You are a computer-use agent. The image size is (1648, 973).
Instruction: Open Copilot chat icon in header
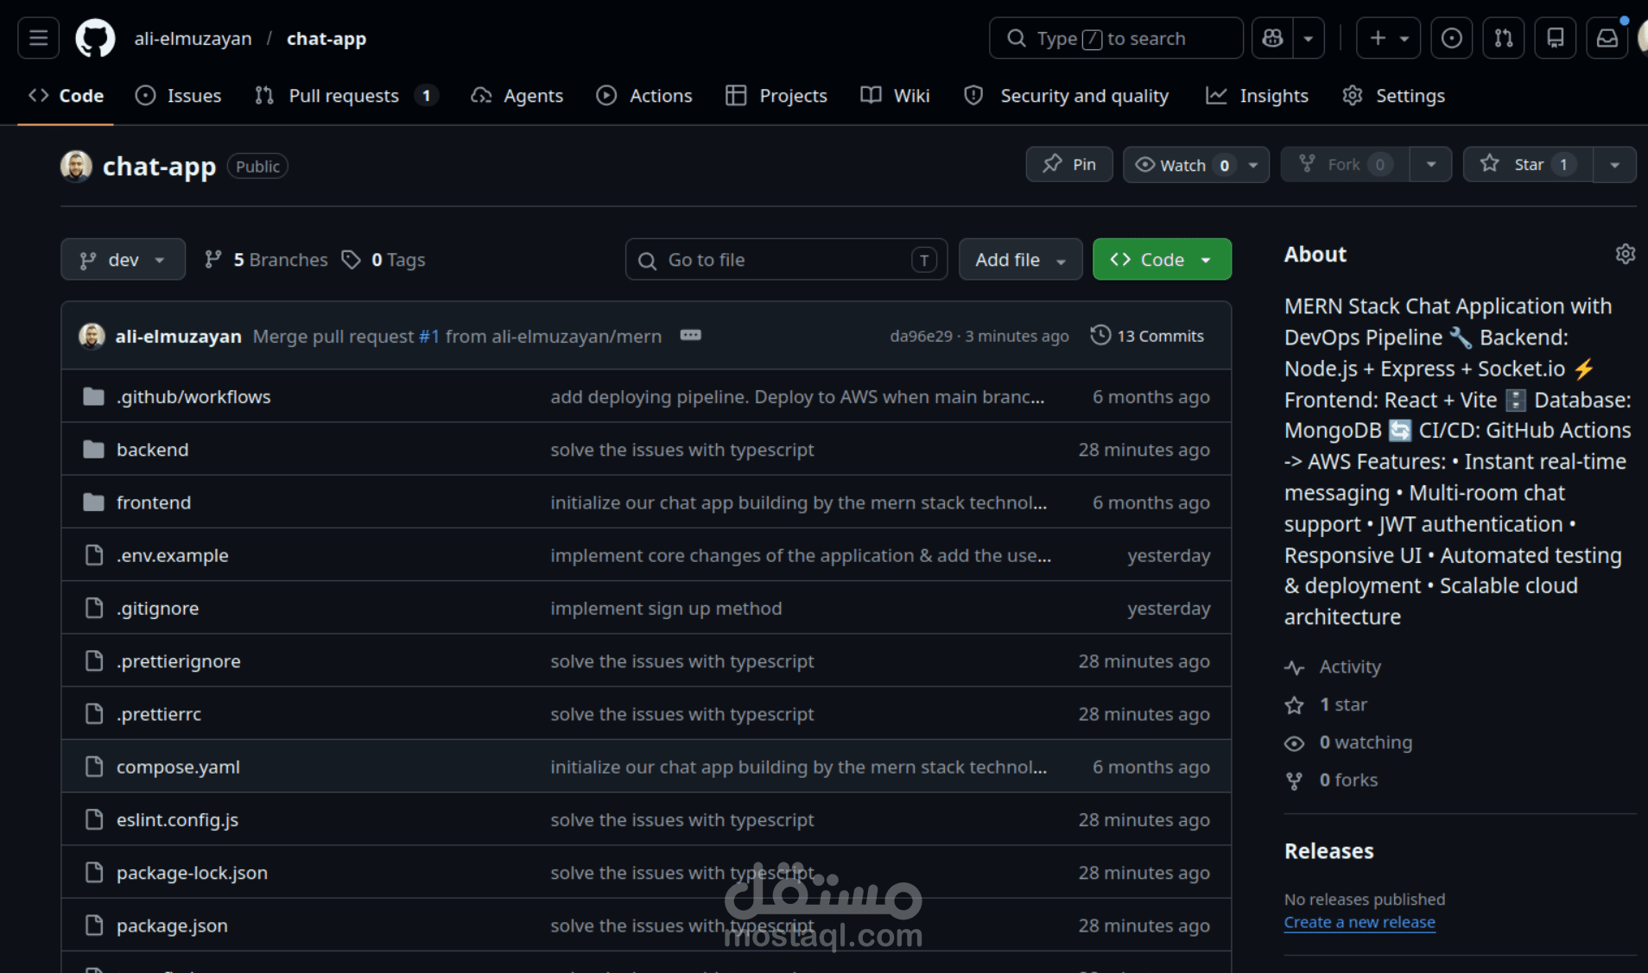(x=1272, y=38)
